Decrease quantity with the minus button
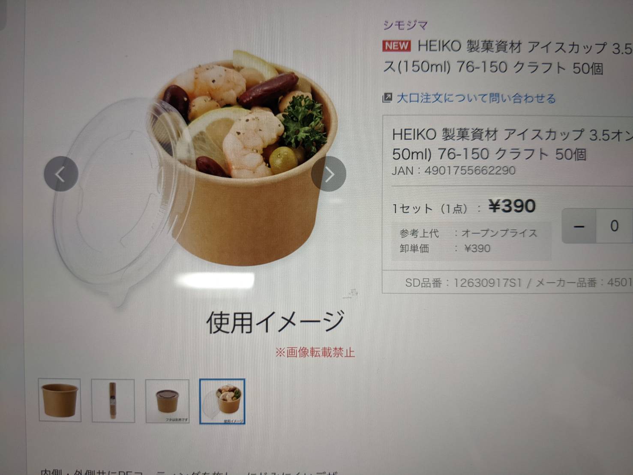Screen dimensions: 633x475 click(579, 226)
